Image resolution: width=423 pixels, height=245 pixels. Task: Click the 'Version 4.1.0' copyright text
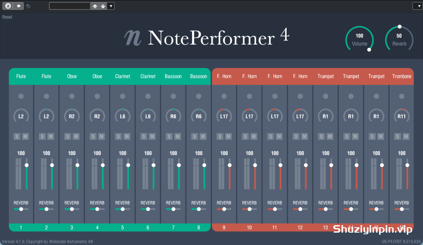pos(48,242)
